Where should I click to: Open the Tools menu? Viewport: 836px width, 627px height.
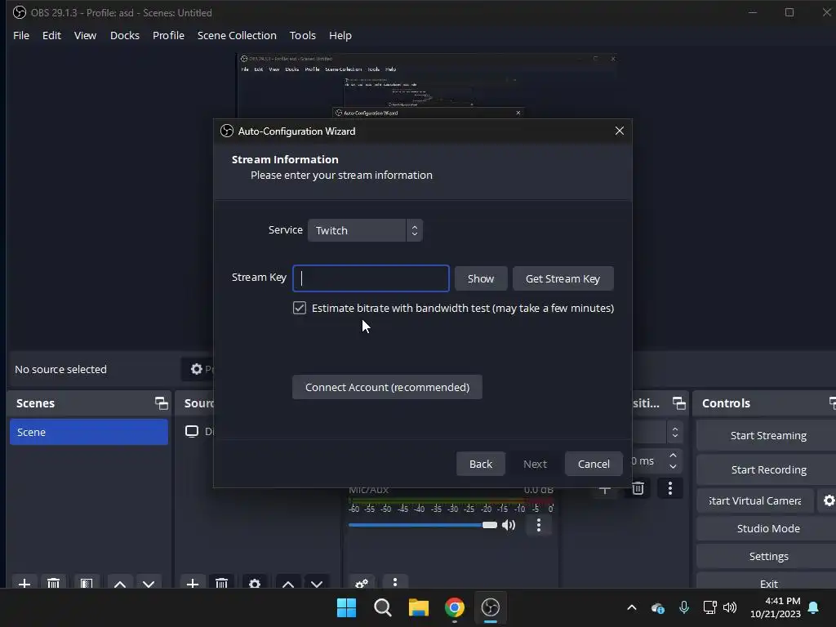click(302, 35)
